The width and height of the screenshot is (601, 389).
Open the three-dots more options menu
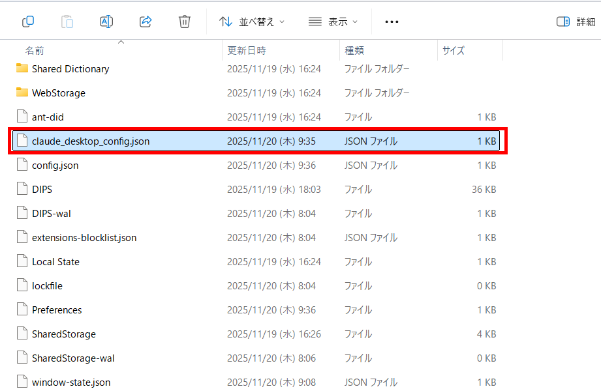pyautogui.click(x=392, y=22)
